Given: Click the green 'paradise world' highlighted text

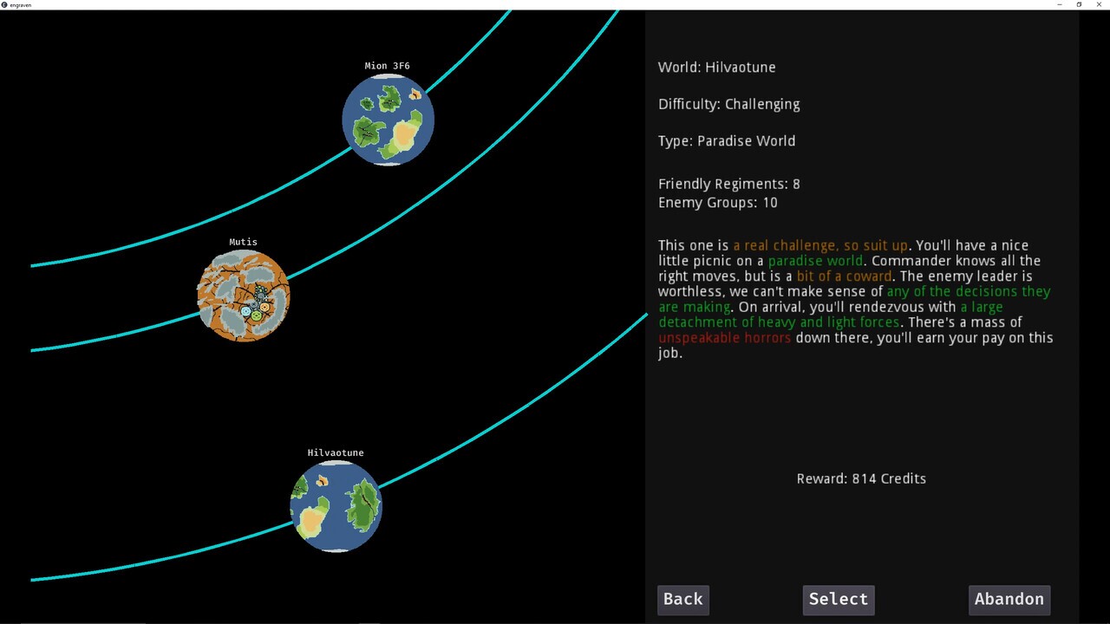Looking at the screenshot, I should point(814,261).
